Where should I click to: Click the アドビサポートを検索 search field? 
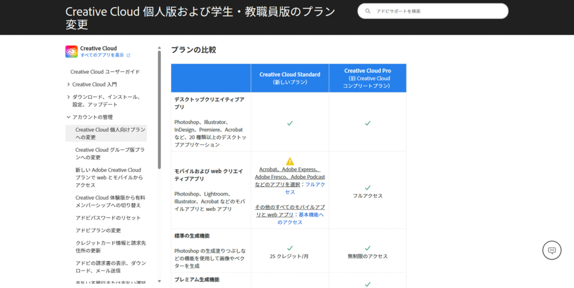[x=433, y=11]
